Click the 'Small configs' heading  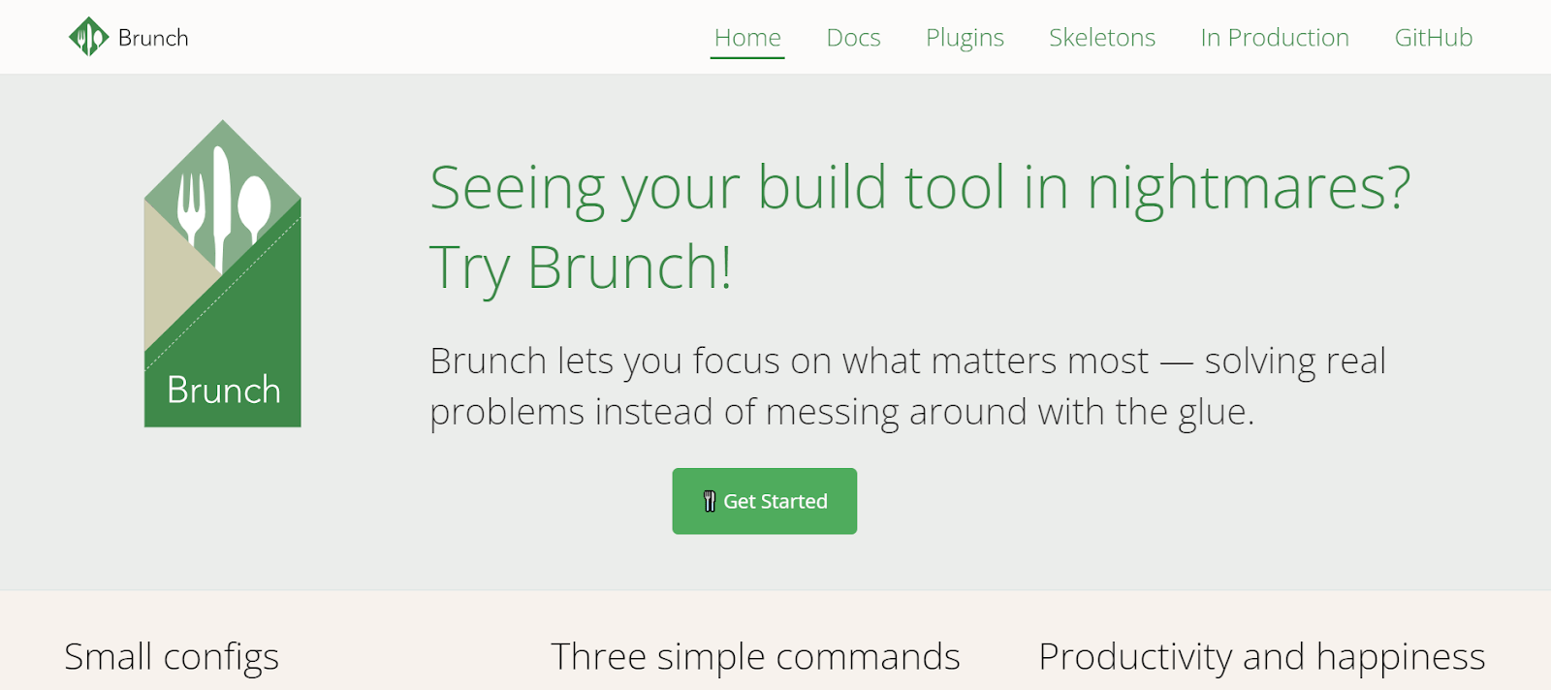pyautogui.click(x=171, y=656)
